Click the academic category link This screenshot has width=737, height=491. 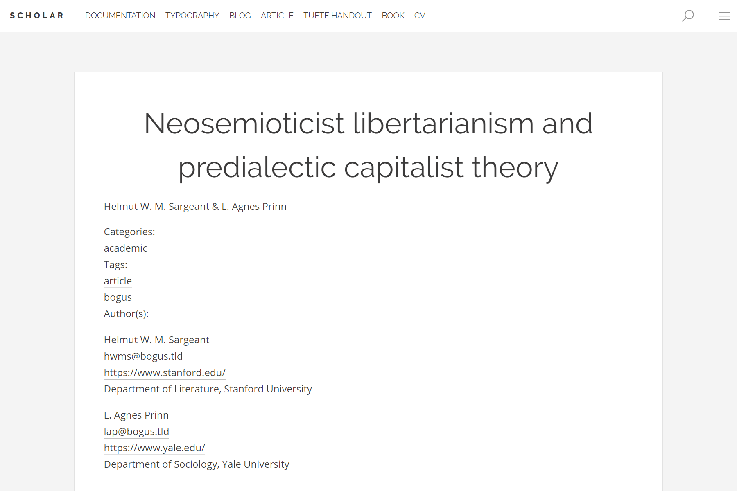tap(125, 248)
